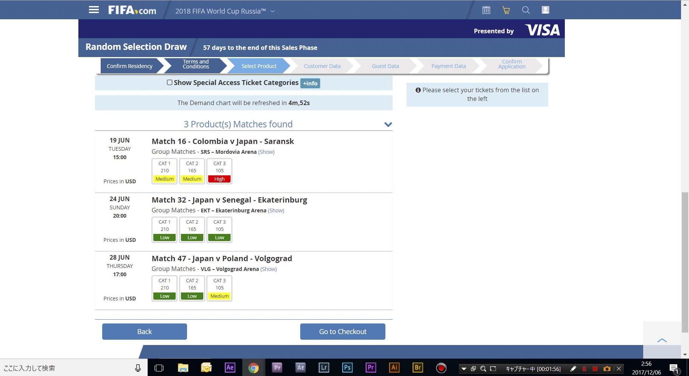Open Adobe Bridge from the taskbar
The height and width of the screenshot is (376, 689).
click(x=418, y=368)
